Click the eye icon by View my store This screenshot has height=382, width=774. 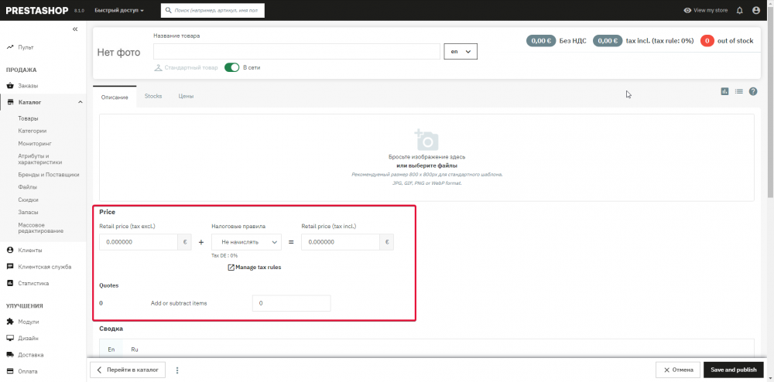coord(687,10)
